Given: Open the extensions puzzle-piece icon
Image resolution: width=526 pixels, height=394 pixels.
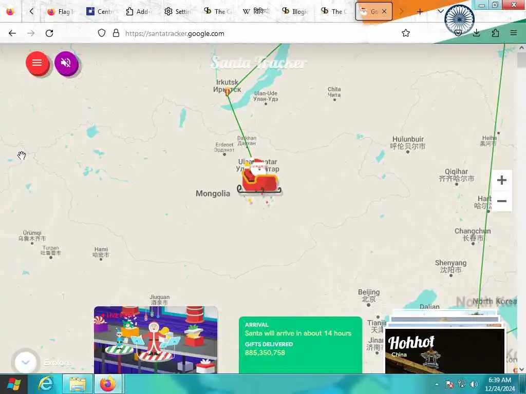Looking at the screenshot, I should tap(495, 33).
